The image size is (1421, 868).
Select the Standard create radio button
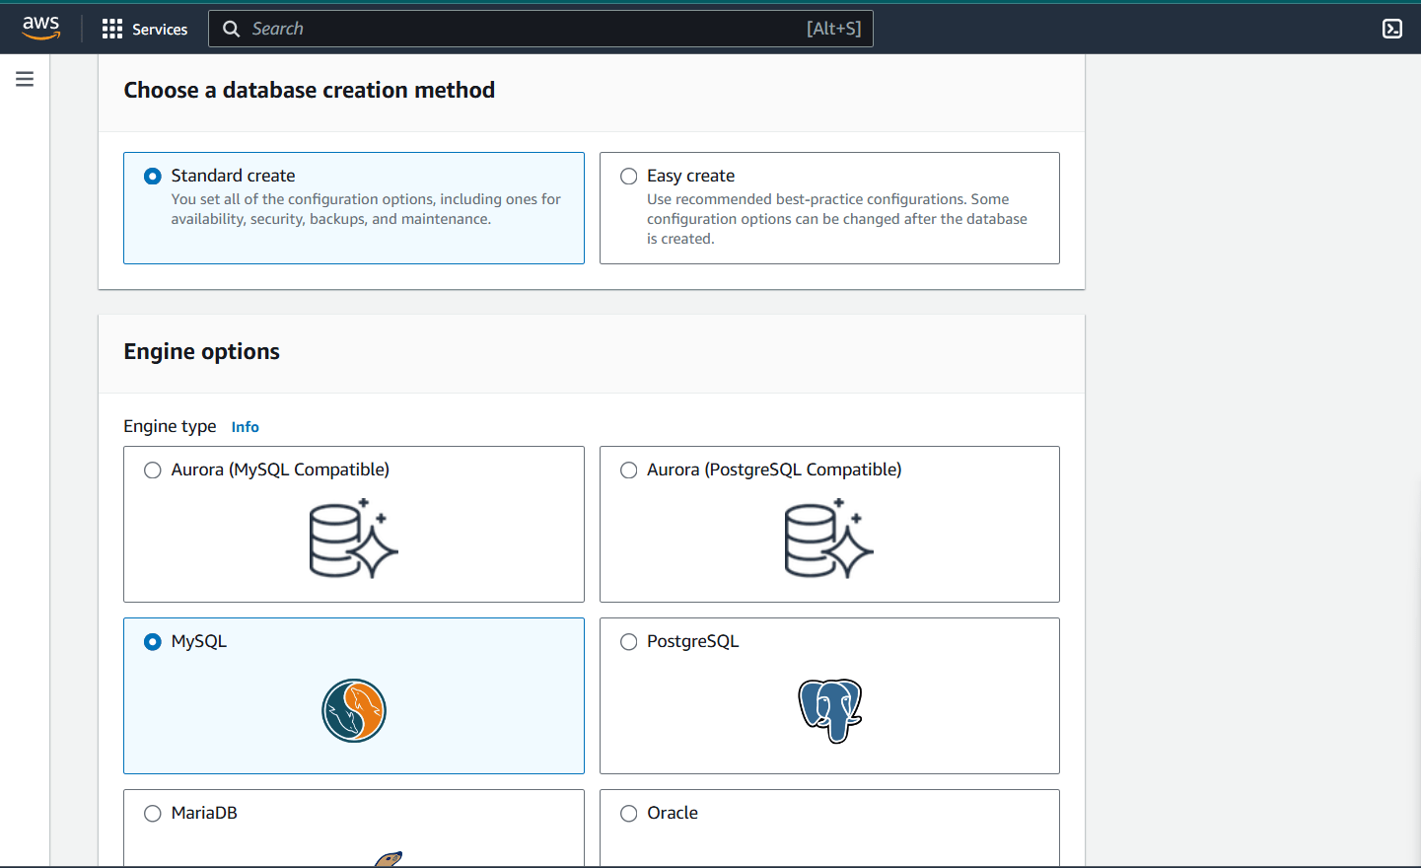pos(153,177)
